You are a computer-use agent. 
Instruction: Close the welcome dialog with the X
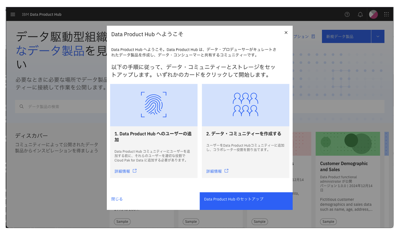coord(286,32)
